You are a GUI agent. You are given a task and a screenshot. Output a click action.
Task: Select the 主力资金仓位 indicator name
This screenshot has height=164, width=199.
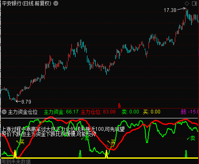pyautogui.click(x=23, y=112)
